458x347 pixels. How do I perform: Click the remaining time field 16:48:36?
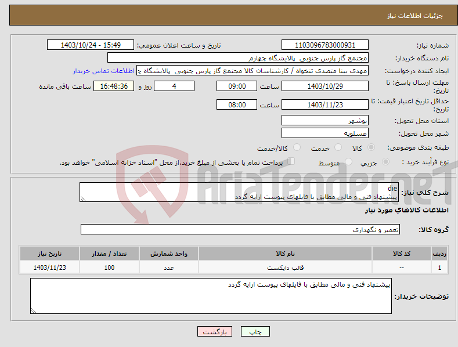pyautogui.click(x=114, y=86)
